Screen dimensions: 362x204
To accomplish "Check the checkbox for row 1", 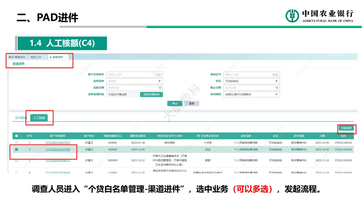I will (16, 143).
